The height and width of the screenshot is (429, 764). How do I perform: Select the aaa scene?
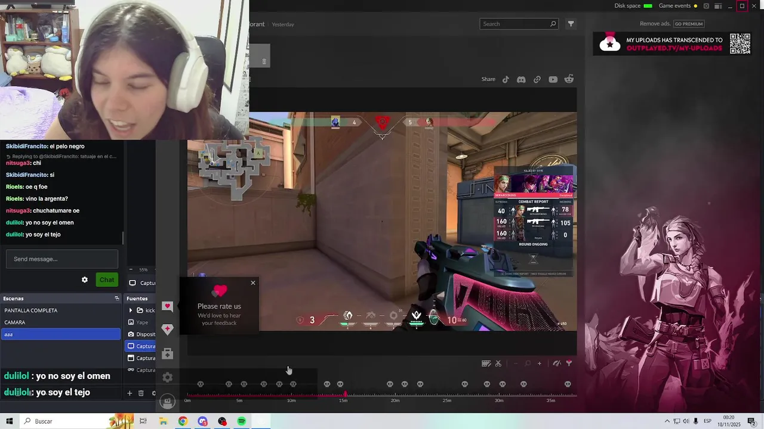[x=60, y=334]
